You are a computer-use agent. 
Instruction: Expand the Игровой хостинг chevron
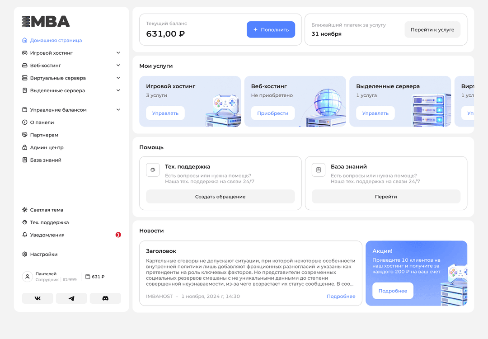click(118, 53)
